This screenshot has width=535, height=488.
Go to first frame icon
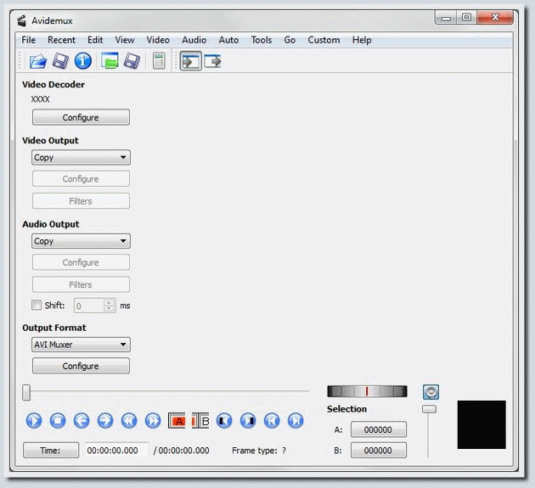[x=272, y=420]
